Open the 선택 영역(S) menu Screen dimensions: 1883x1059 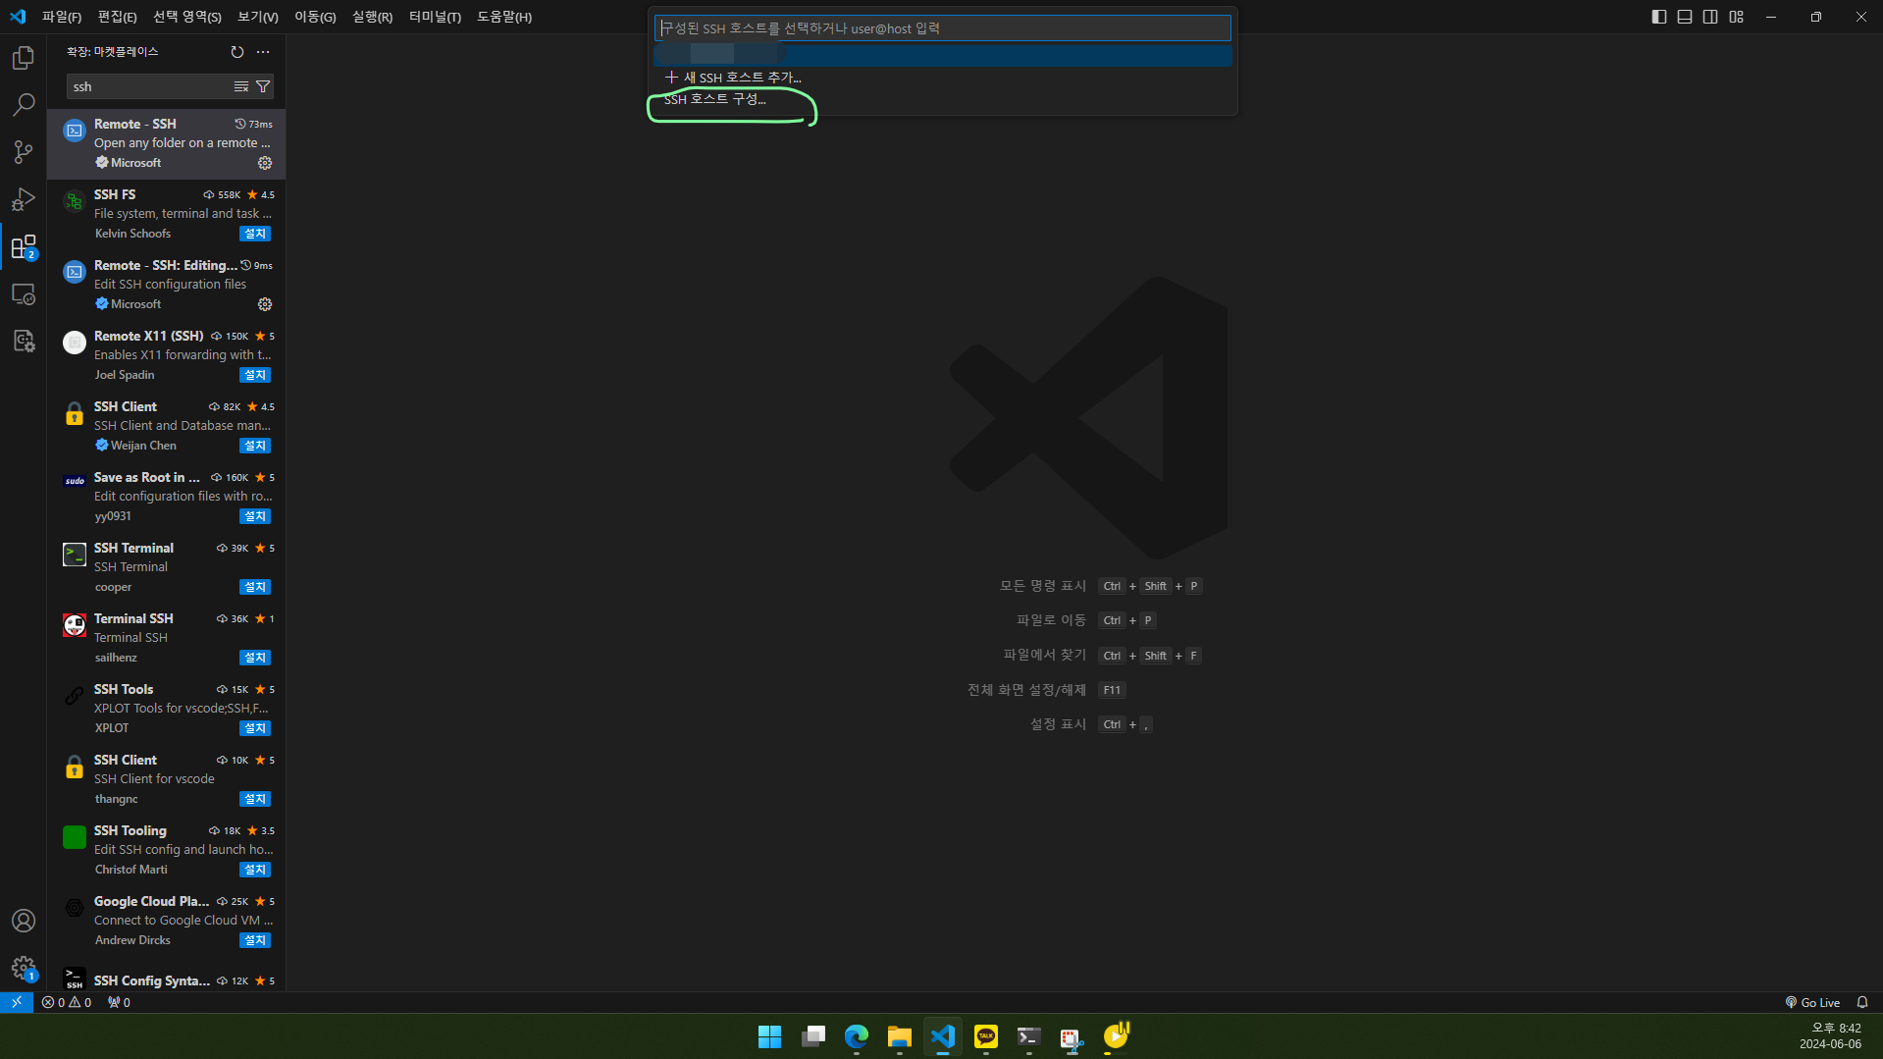tap(187, 17)
